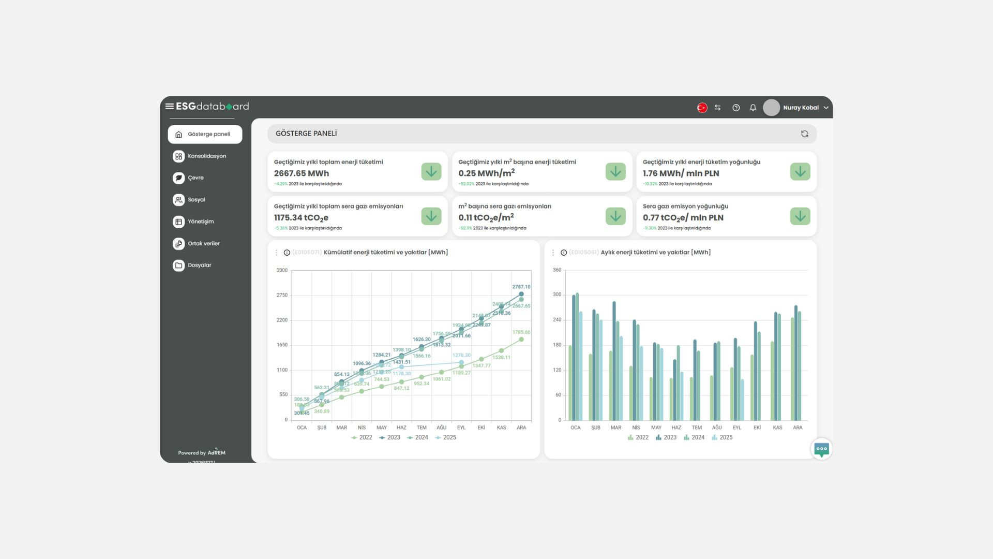The image size is (993, 559).
Task: Toggle the 2024 series in the bar chart legend
Action: coord(694,437)
